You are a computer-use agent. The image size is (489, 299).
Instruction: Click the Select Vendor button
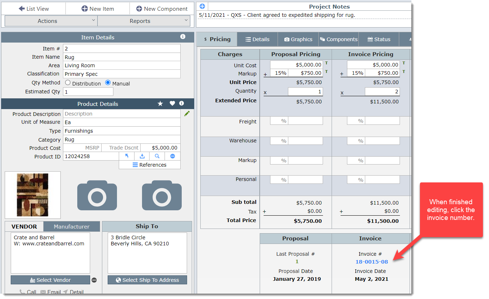pyautogui.click(x=50, y=280)
